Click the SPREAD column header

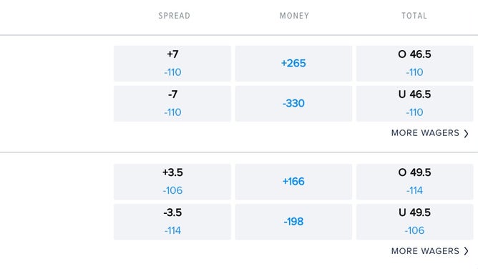coord(174,16)
